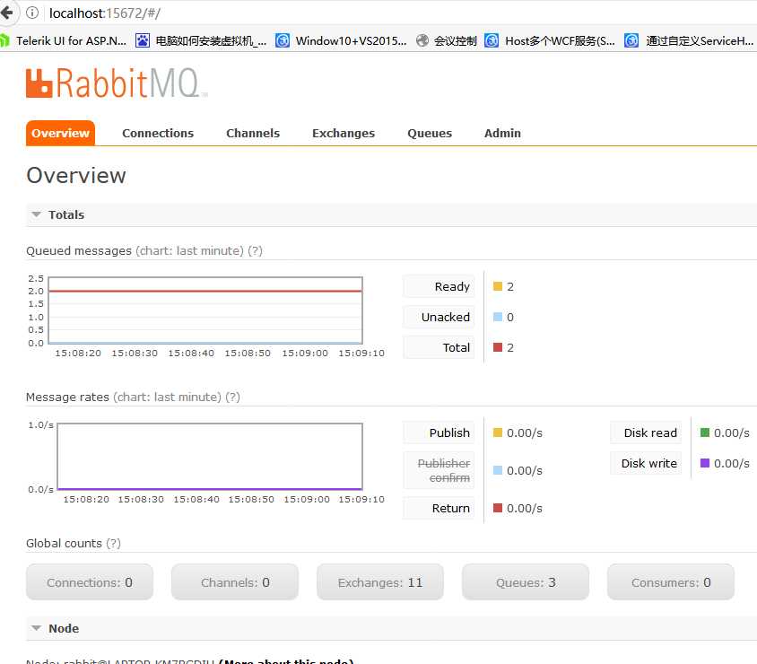Click the Overview page heading

tap(76, 175)
